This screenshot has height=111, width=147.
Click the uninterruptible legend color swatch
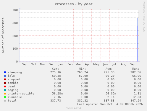5,94
